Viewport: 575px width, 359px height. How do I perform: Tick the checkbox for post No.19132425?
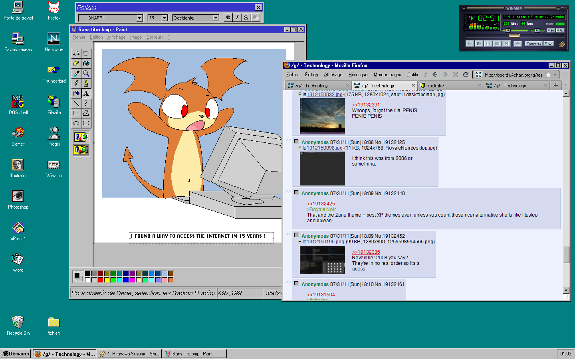(x=296, y=141)
